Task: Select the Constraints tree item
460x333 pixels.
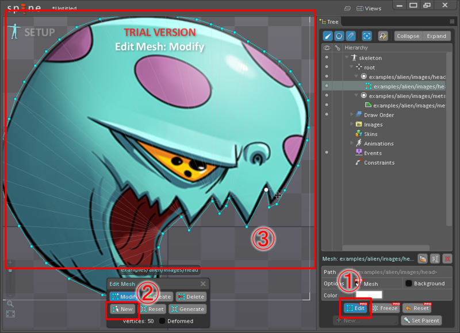Action: coord(379,163)
